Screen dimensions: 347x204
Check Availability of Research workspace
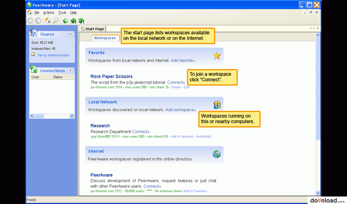coord(203,137)
